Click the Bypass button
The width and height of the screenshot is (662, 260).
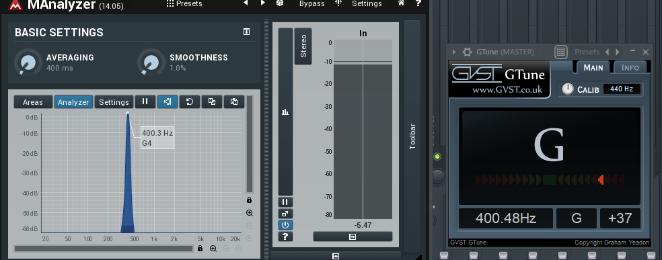(312, 4)
